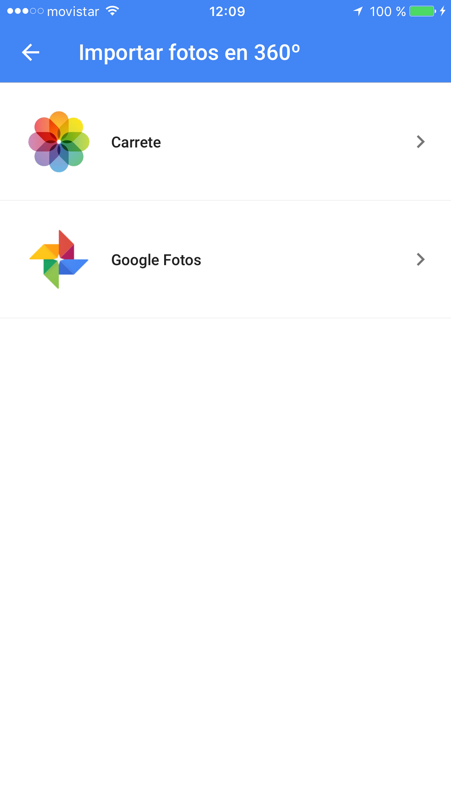The width and height of the screenshot is (451, 802).
Task: Expand Carrete via its chevron arrow
Action: (420, 142)
